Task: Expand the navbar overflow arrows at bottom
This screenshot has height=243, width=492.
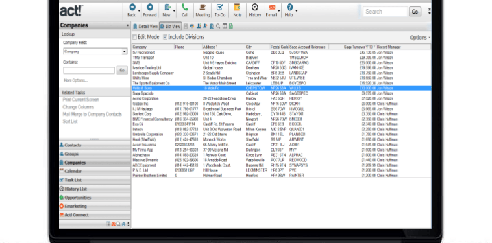Action: (x=129, y=224)
